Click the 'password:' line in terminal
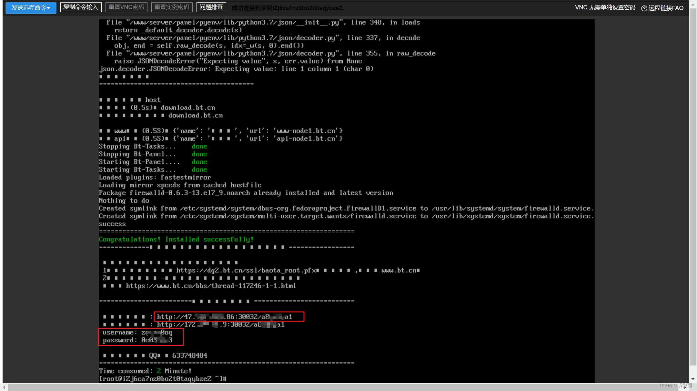Screen dimensions: 697x391 [137, 340]
